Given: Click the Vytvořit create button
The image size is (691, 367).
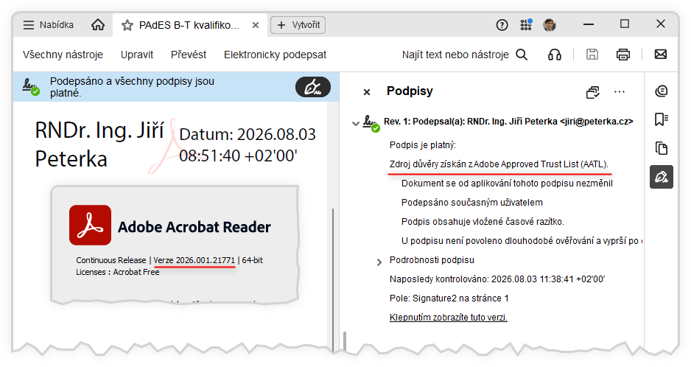Looking at the screenshot, I should (x=298, y=25).
